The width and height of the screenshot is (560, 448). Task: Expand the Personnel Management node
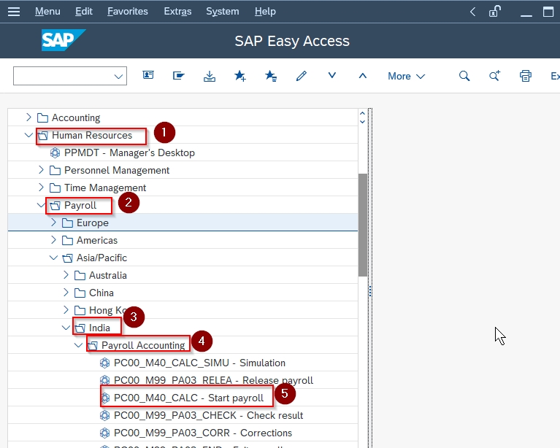[41, 170]
